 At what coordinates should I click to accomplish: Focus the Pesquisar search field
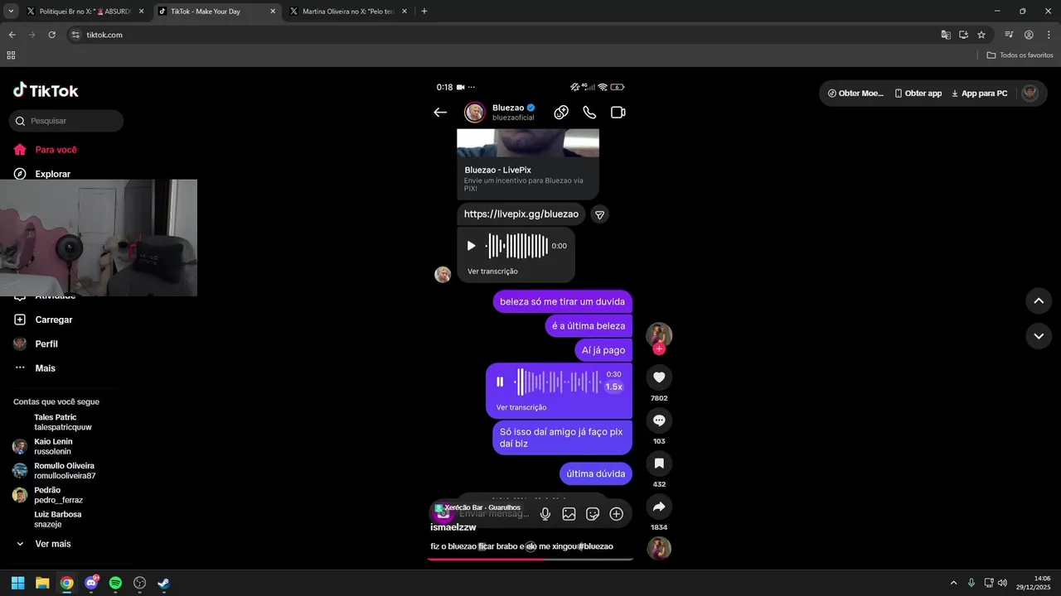[x=66, y=121]
